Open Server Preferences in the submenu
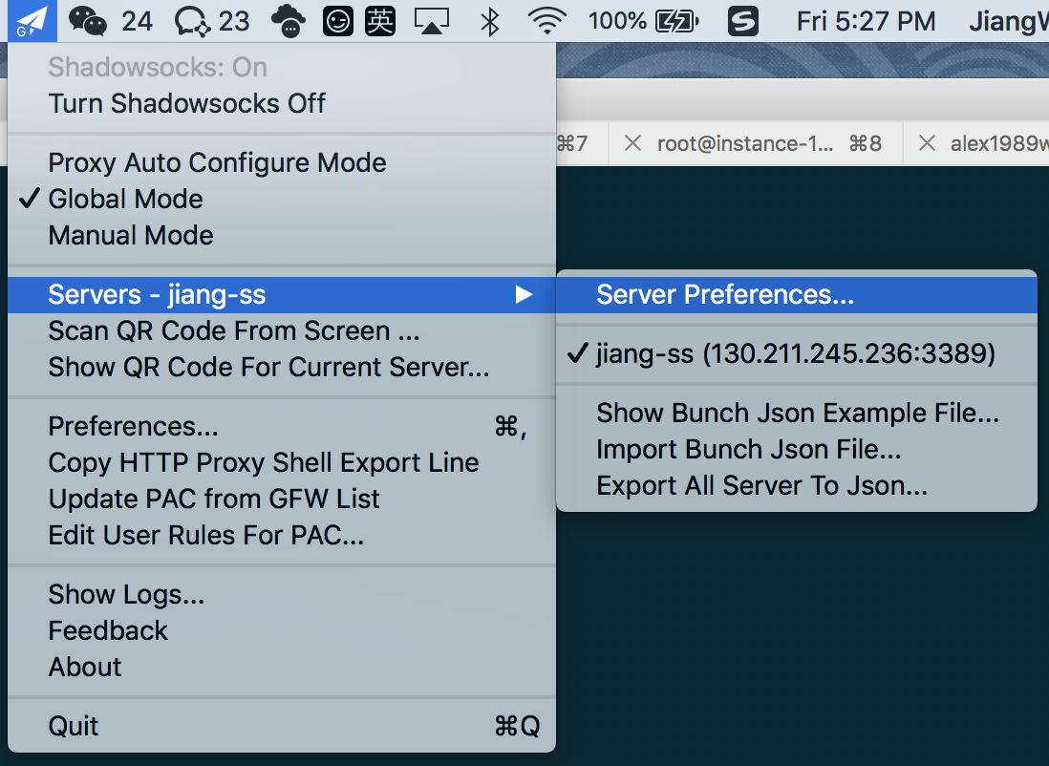1049x766 pixels. point(797,294)
